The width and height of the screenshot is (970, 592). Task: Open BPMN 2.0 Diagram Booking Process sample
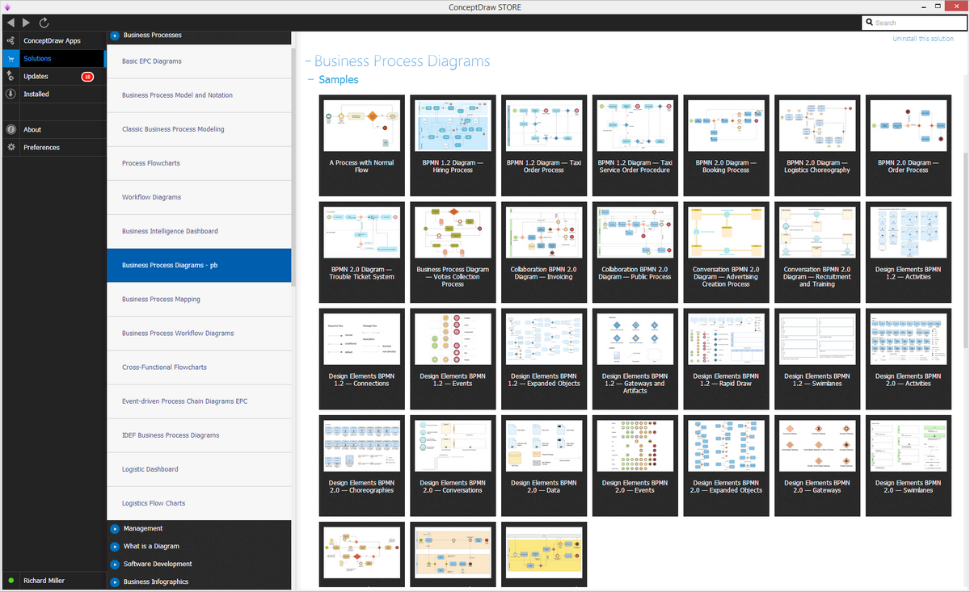coord(726,145)
